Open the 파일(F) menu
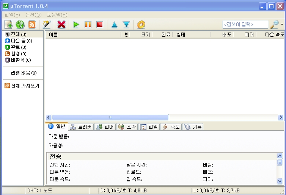Image resolution: width=286 pixels, height=195 pixels. [x=12, y=15]
